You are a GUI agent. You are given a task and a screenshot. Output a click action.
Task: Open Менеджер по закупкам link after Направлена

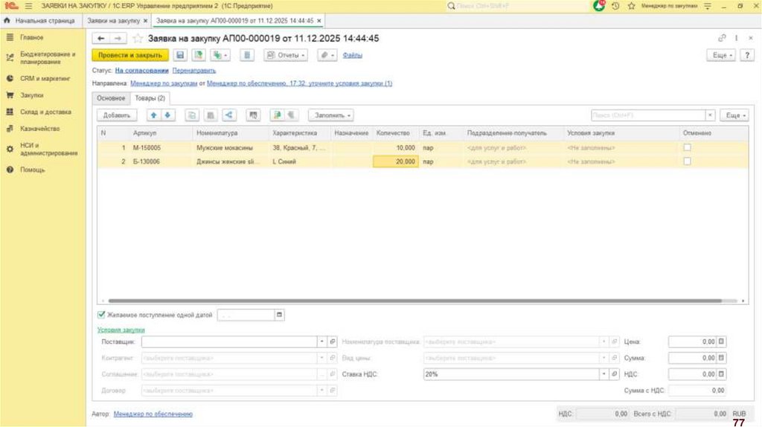click(x=164, y=83)
